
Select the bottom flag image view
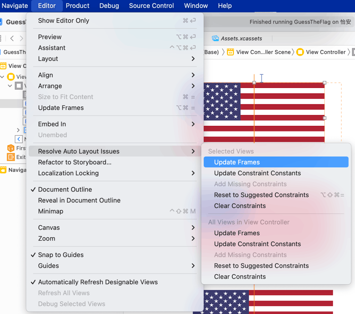tap(263, 302)
